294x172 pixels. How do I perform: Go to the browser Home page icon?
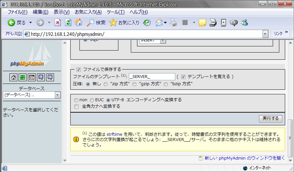[78, 23]
